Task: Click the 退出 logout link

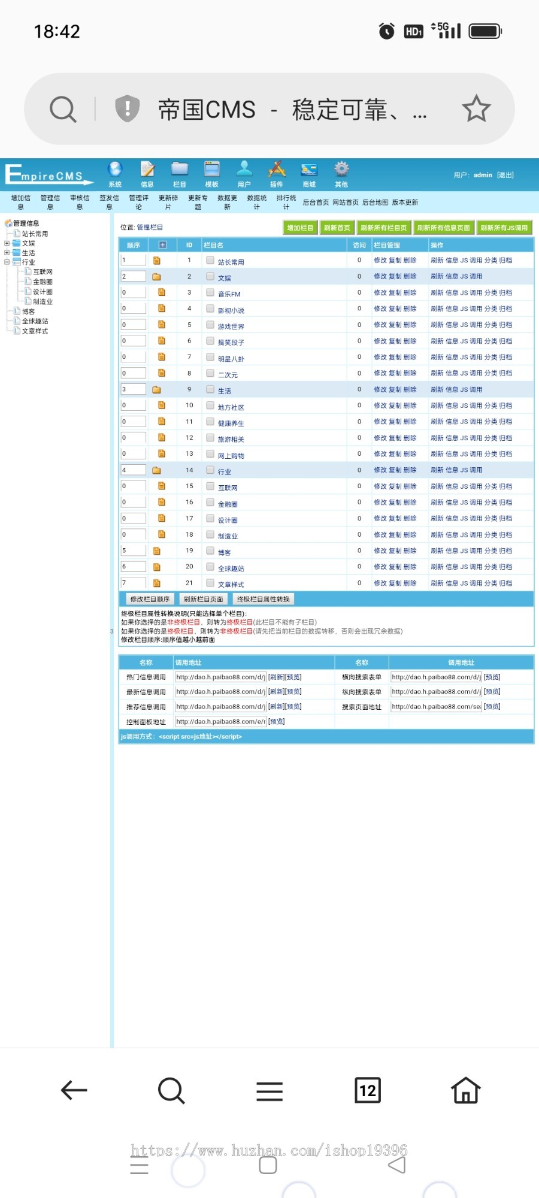Action: pyautogui.click(x=505, y=175)
